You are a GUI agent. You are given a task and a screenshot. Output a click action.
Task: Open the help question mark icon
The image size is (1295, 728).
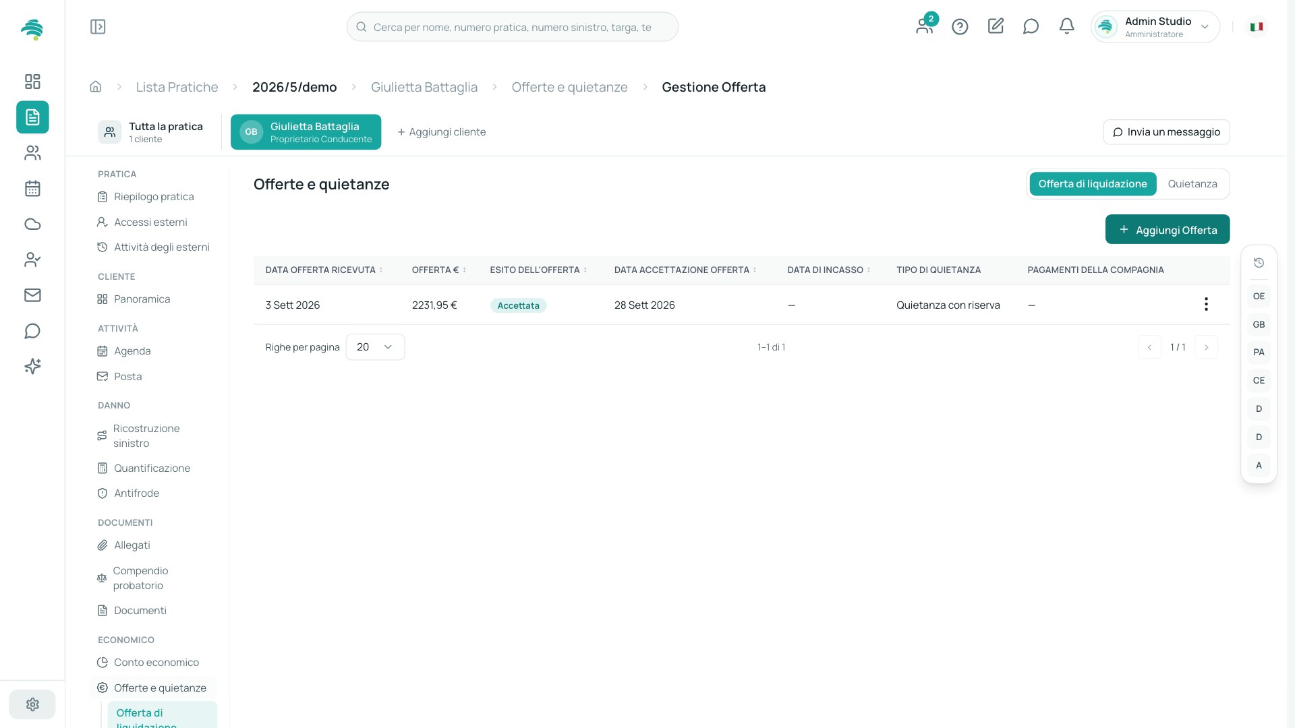pos(960,27)
